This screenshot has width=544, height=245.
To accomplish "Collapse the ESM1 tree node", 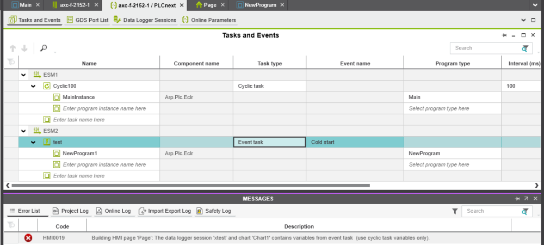I will (x=23, y=75).
